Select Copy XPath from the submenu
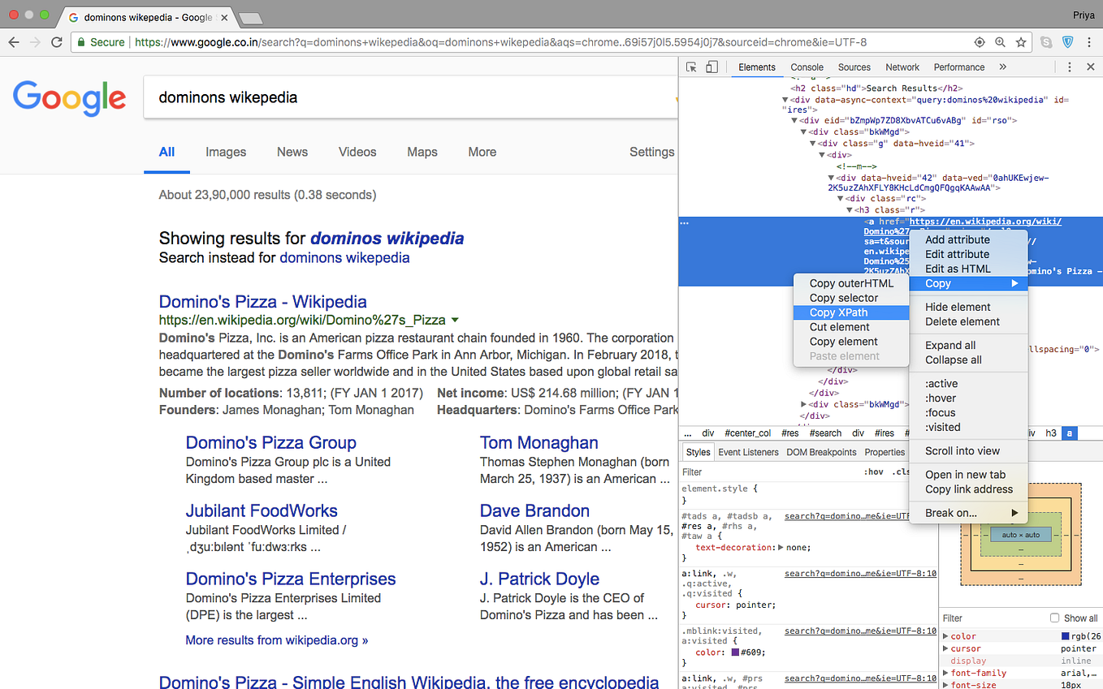The height and width of the screenshot is (689, 1103). (851, 312)
